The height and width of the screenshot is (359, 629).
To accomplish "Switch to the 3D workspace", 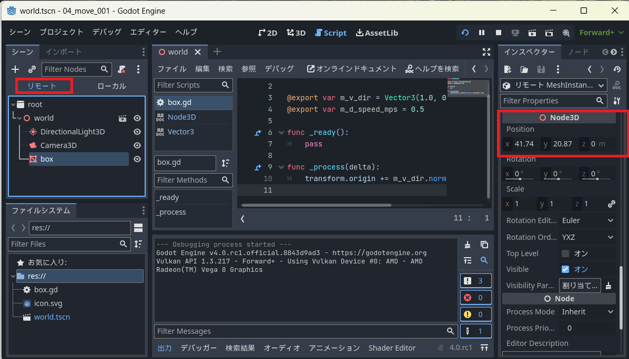I will 296,33.
